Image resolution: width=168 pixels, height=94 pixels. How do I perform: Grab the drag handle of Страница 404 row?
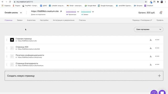[x=7, y=48]
